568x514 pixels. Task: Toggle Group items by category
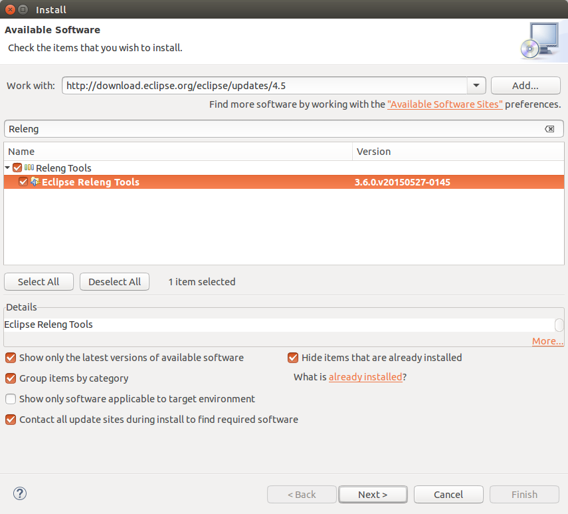tap(11, 378)
